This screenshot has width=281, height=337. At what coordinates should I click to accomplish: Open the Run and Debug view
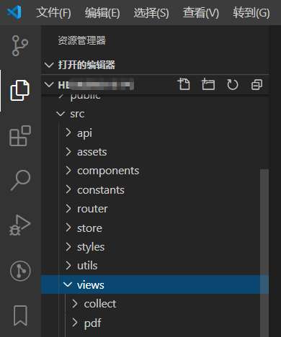(x=19, y=225)
